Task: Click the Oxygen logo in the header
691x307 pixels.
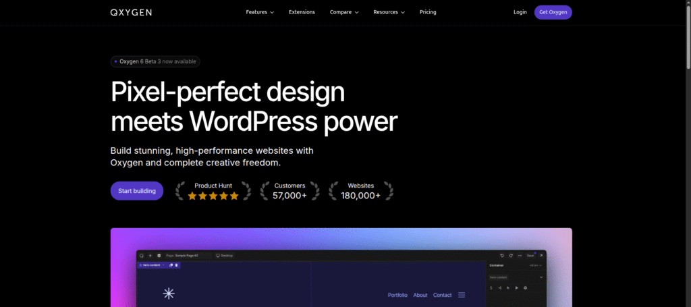Action: [131, 12]
